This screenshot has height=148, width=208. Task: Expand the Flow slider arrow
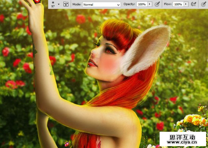tap(186, 5)
